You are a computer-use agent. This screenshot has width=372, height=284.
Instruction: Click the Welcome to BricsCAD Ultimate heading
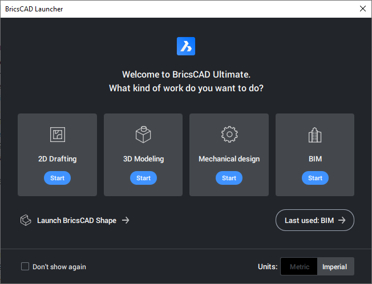[x=186, y=75]
